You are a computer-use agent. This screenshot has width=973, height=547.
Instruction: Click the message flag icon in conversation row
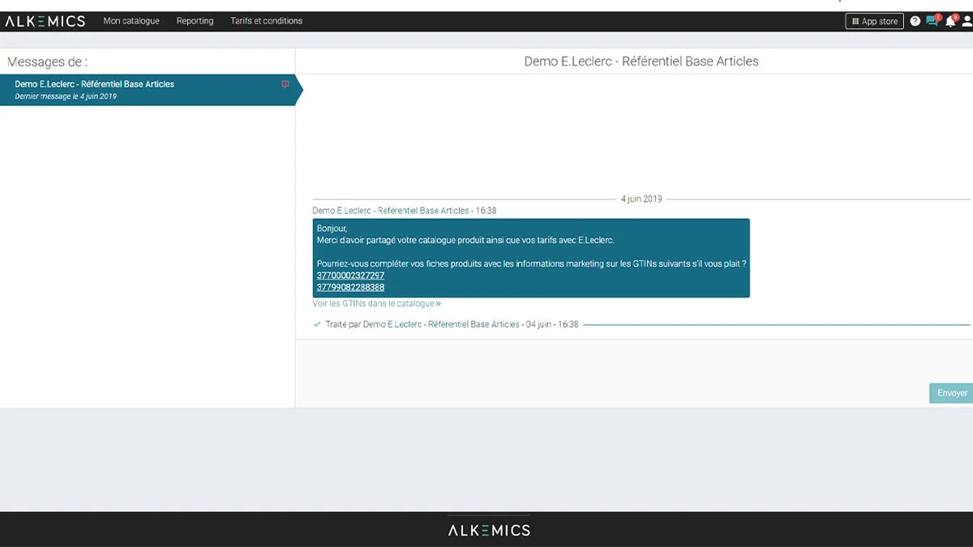pos(285,84)
